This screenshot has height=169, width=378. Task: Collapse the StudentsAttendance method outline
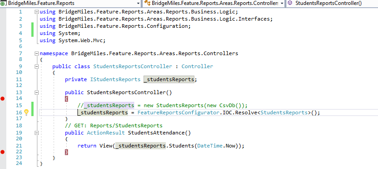pyautogui.click(x=36, y=133)
